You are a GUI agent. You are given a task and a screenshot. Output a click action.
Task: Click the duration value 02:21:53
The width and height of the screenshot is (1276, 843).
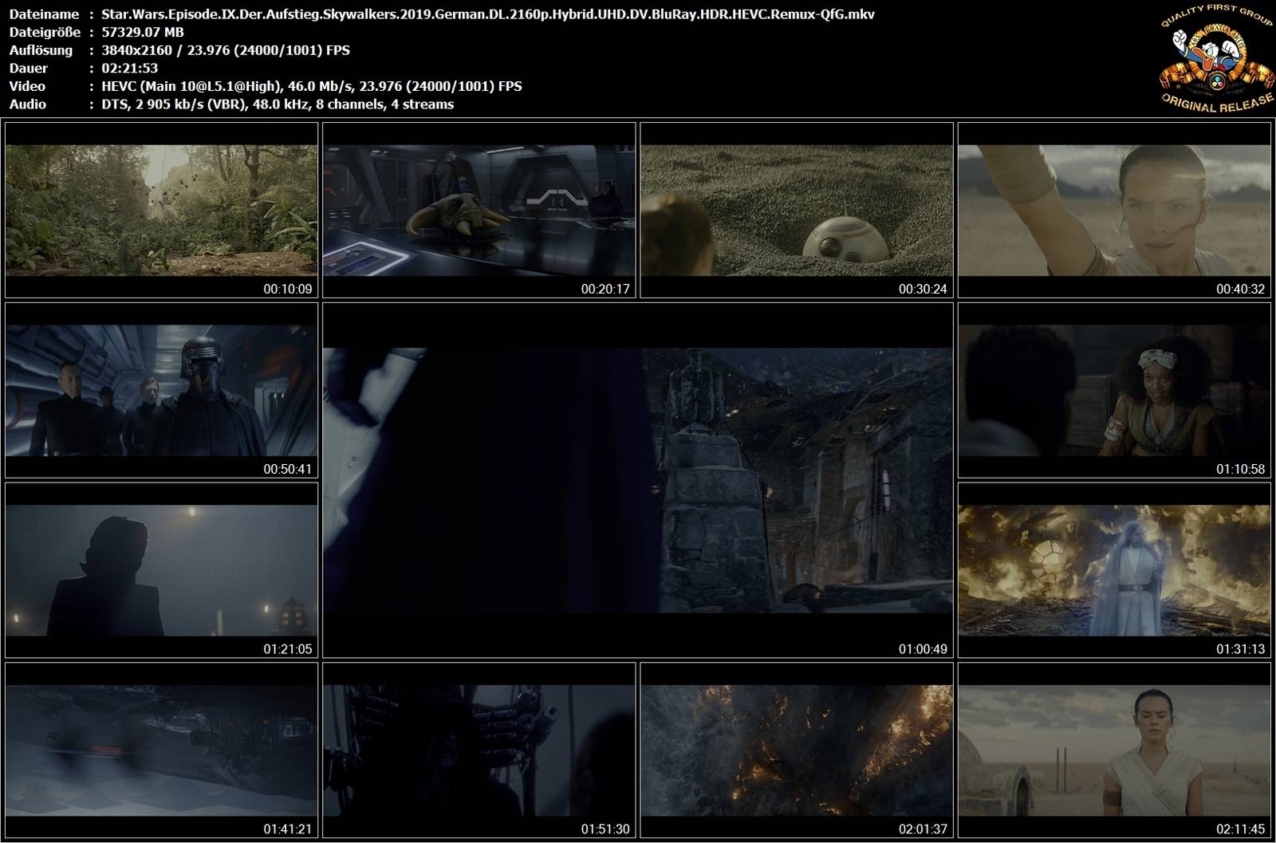129,68
